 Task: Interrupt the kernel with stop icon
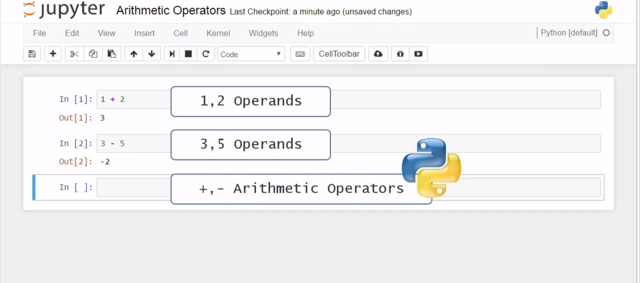click(188, 54)
